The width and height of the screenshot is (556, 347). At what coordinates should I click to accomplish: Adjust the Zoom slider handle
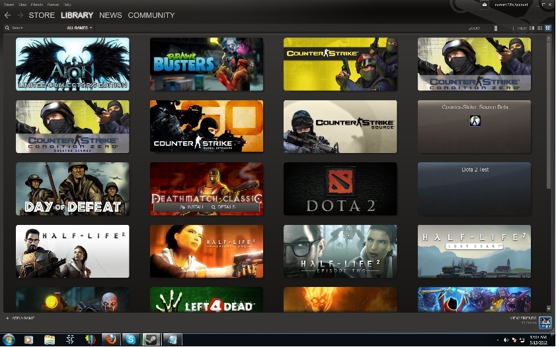pos(496,28)
